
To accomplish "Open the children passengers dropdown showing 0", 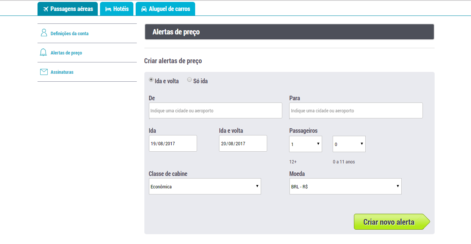I will [349, 144].
